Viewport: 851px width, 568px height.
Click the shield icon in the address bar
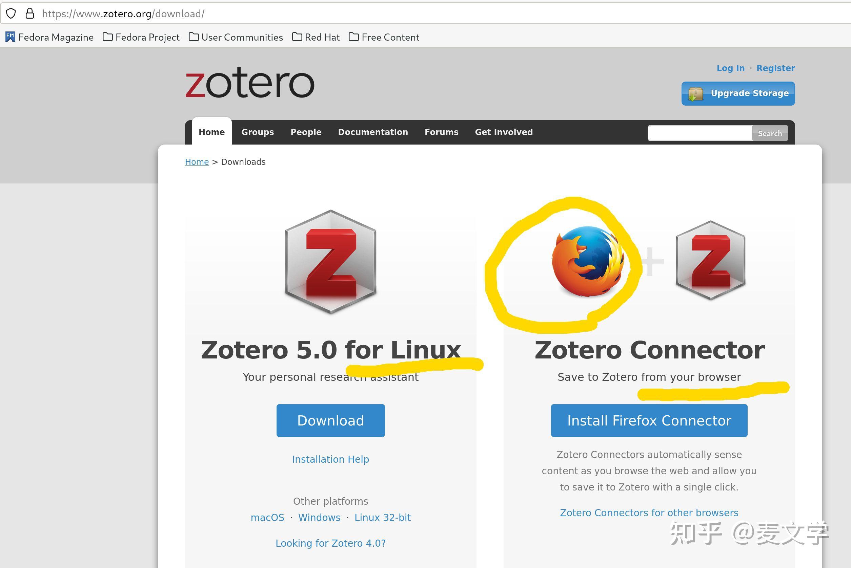[x=11, y=14]
